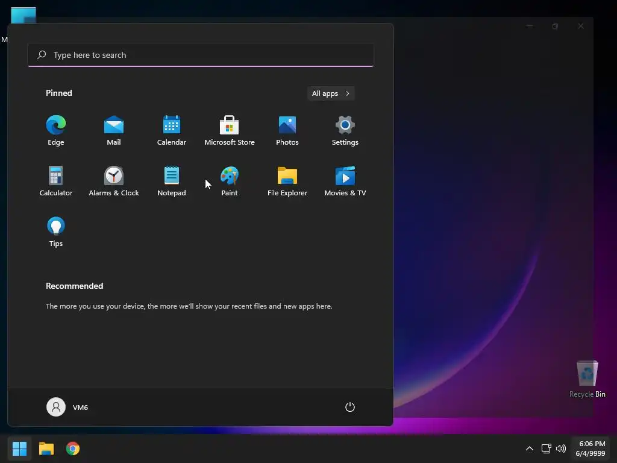
Task: Show hidden icons in system tray
Action: [x=530, y=449]
